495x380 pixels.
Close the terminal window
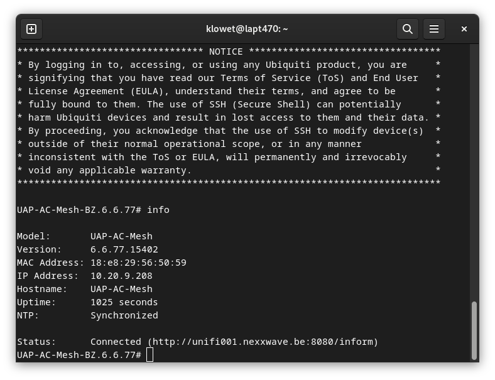(x=464, y=29)
